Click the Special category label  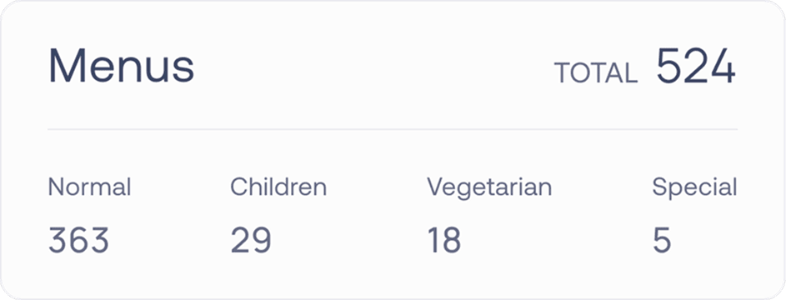(x=695, y=188)
